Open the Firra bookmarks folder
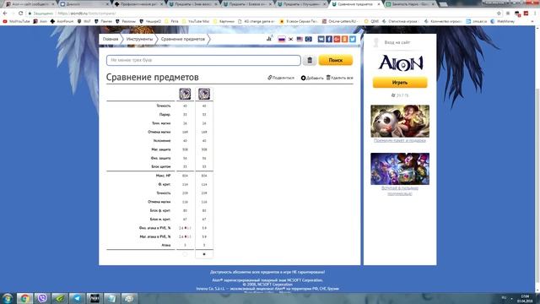 172,21
